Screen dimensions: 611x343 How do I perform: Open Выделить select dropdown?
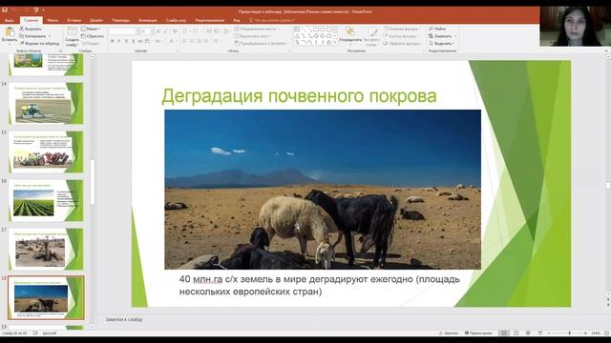[x=442, y=44]
